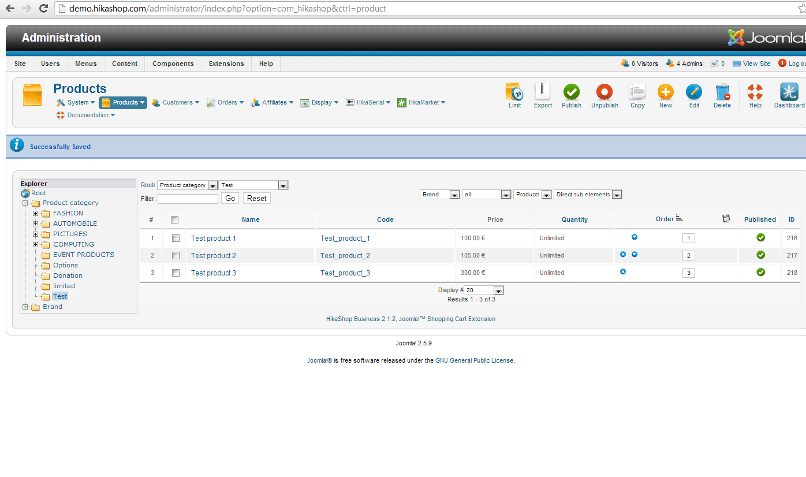The image size is (806, 477).
Task: Open the Extensions menu
Action: point(226,64)
